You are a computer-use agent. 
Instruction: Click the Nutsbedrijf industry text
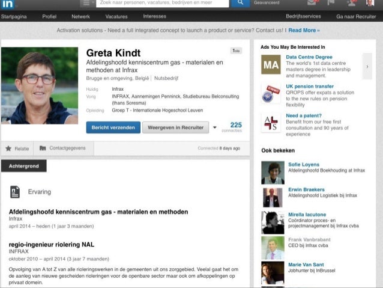166,78
